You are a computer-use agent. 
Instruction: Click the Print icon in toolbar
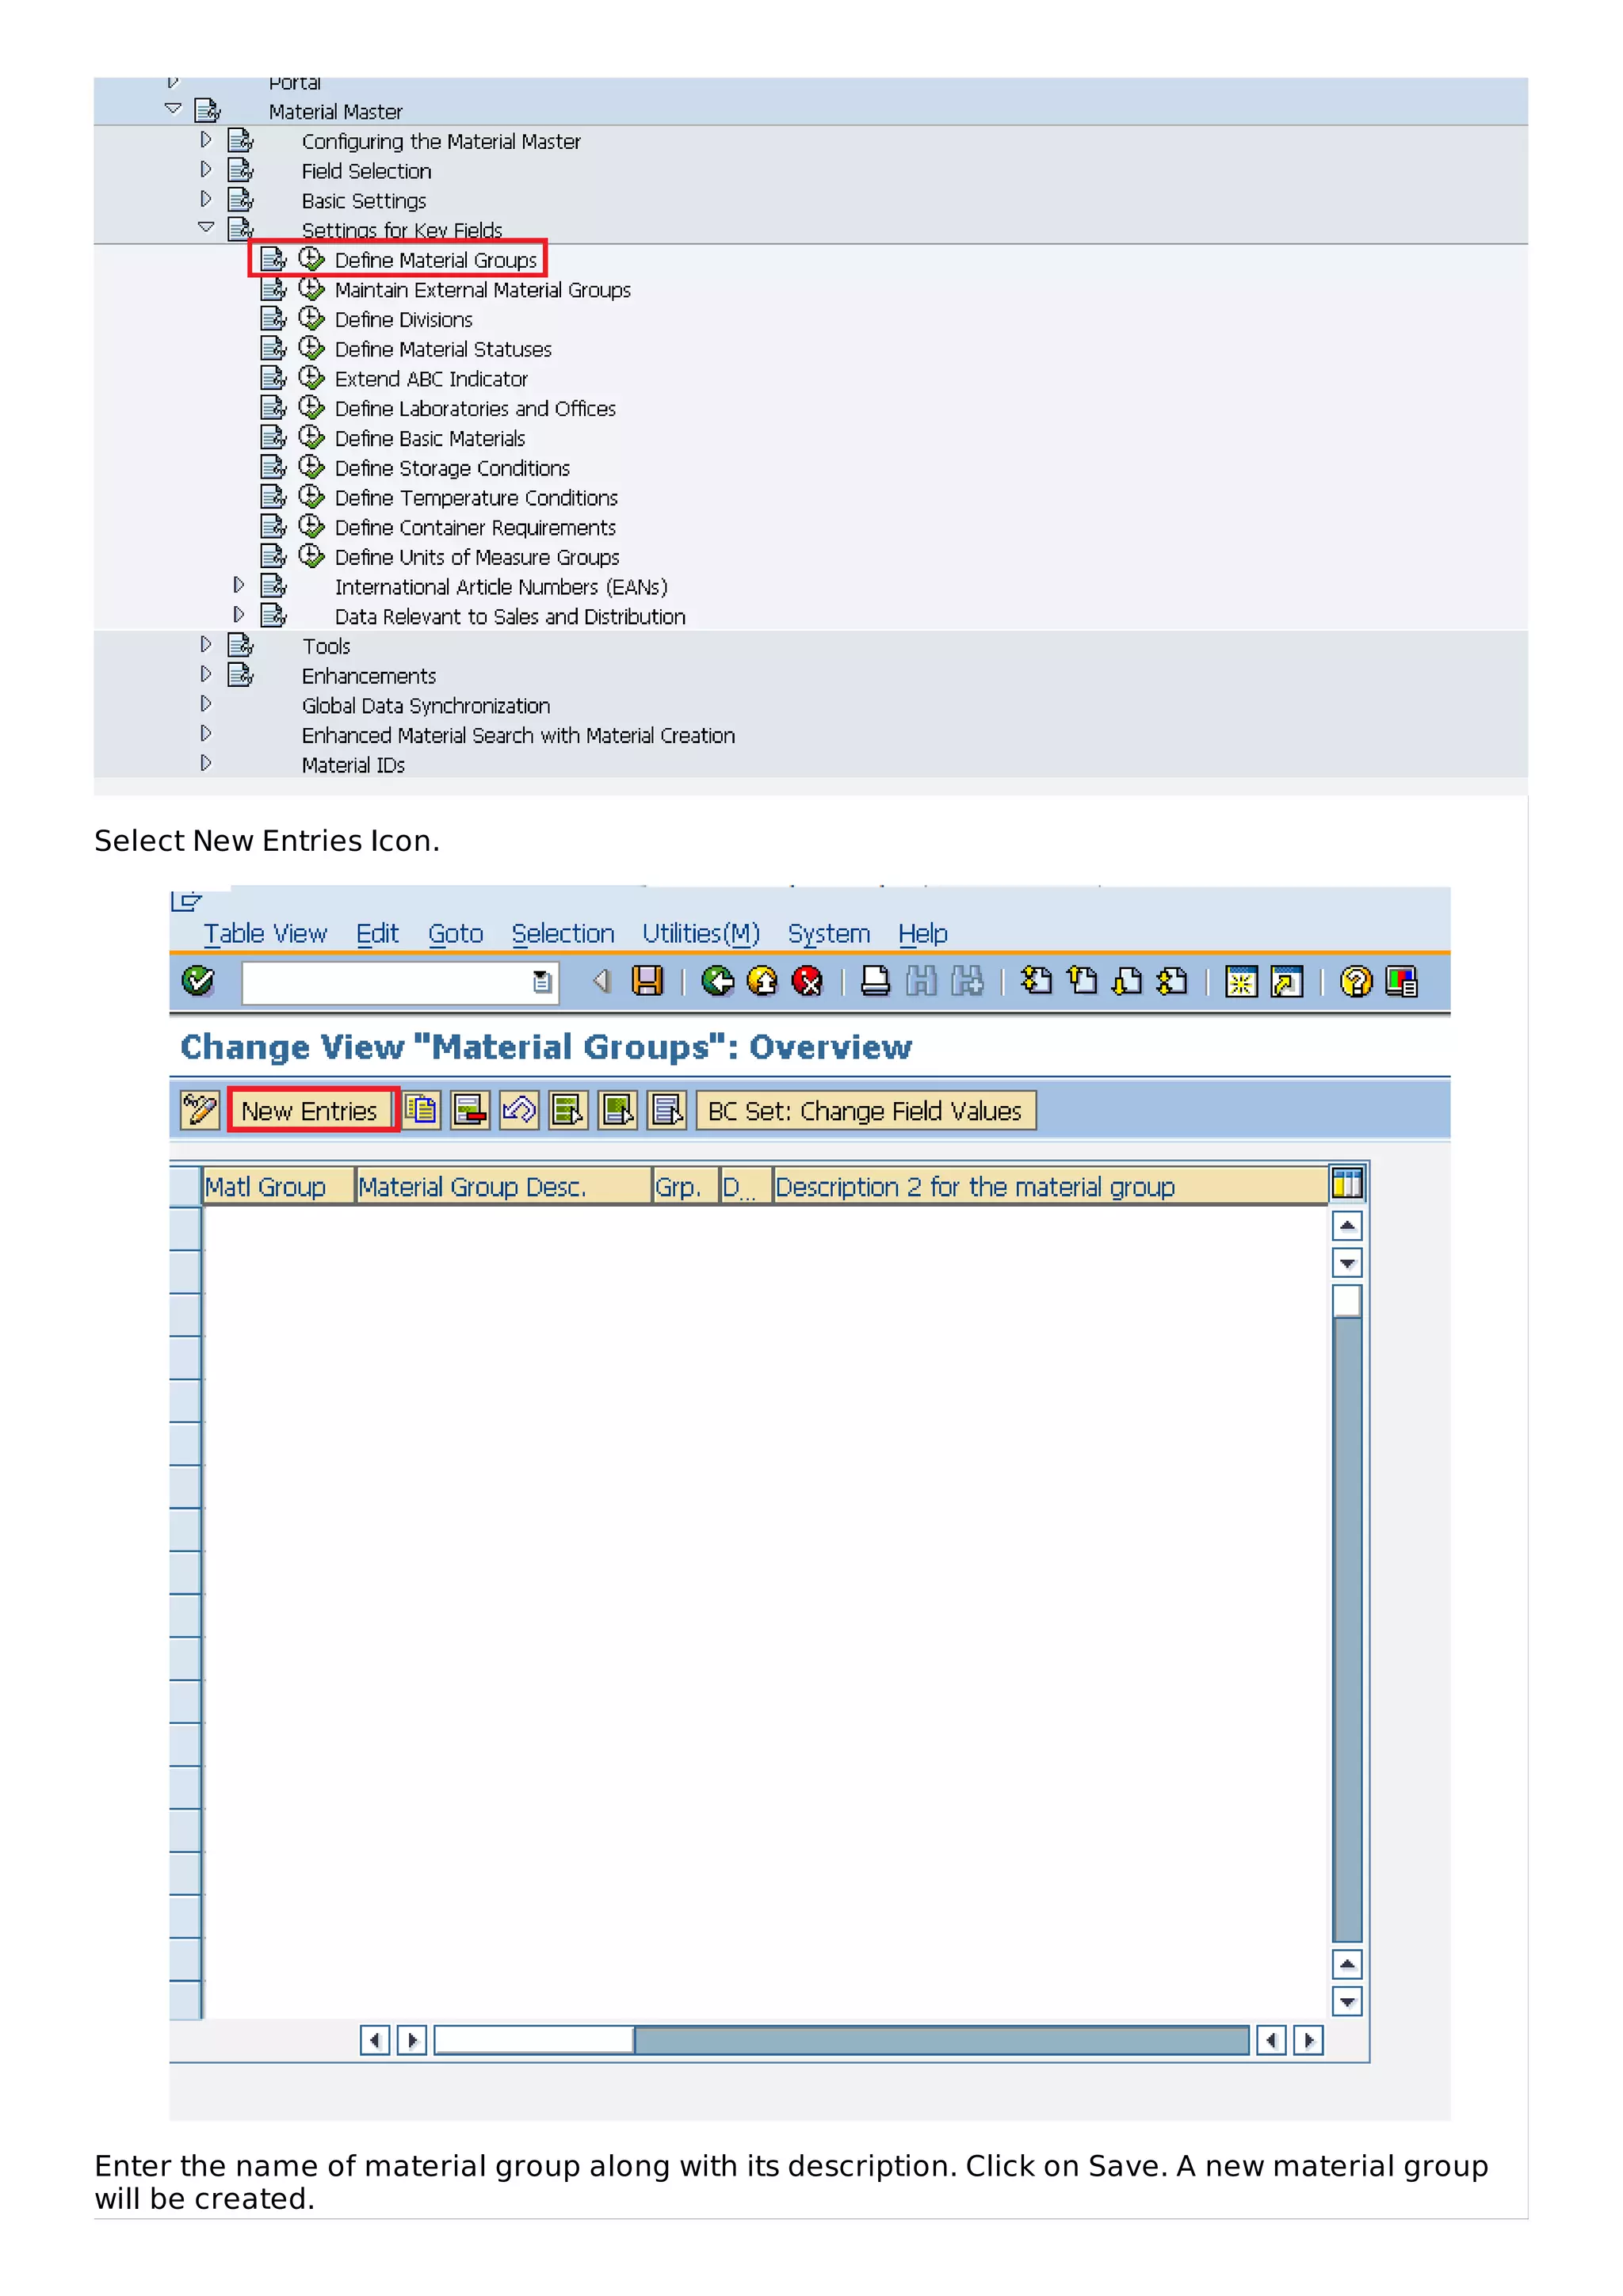point(875,981)
